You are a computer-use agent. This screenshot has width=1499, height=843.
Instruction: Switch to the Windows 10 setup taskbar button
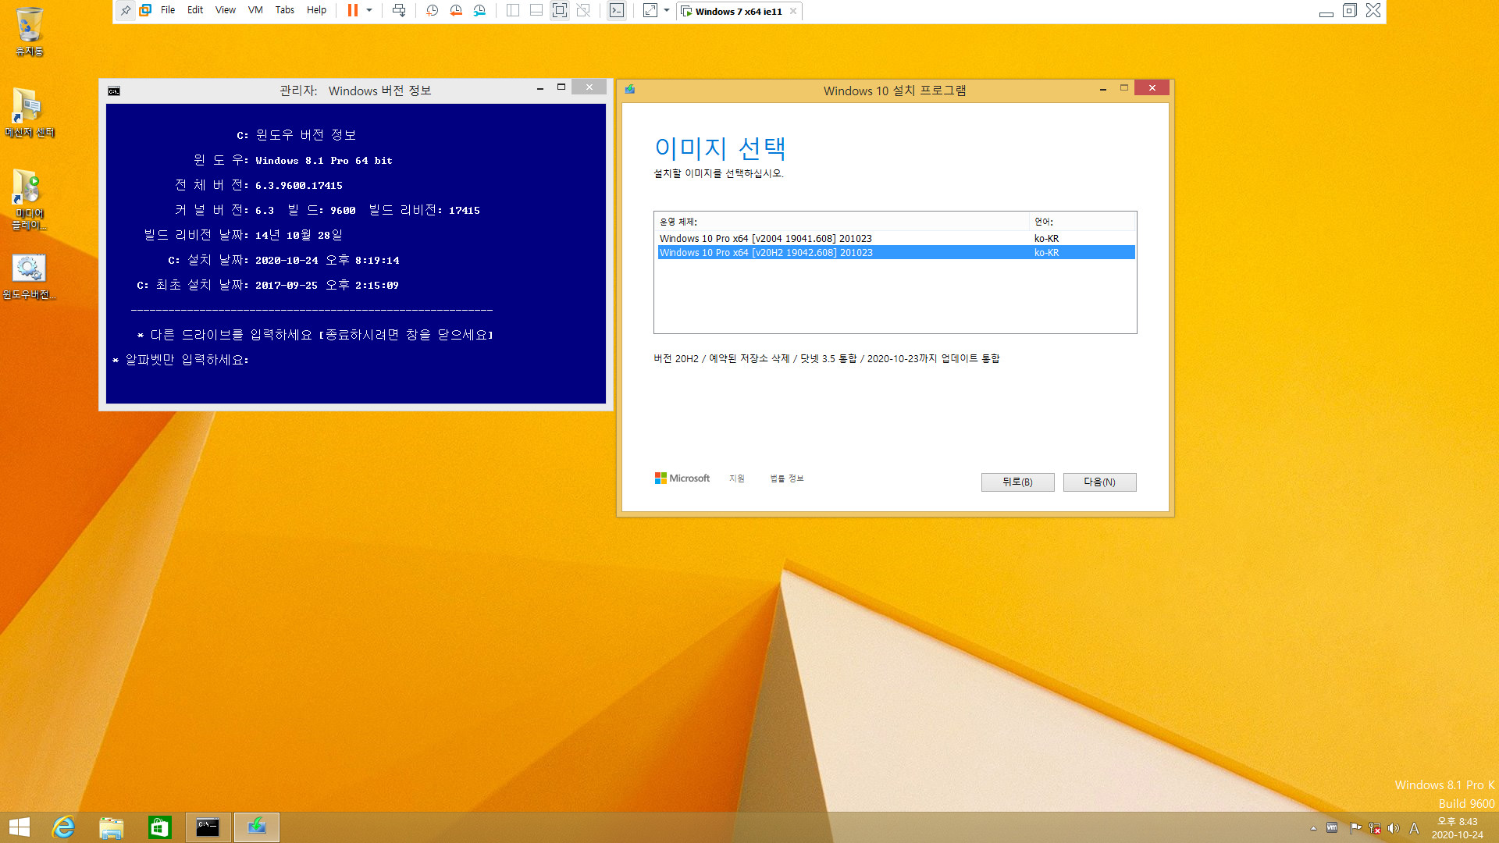pos(257,827)
